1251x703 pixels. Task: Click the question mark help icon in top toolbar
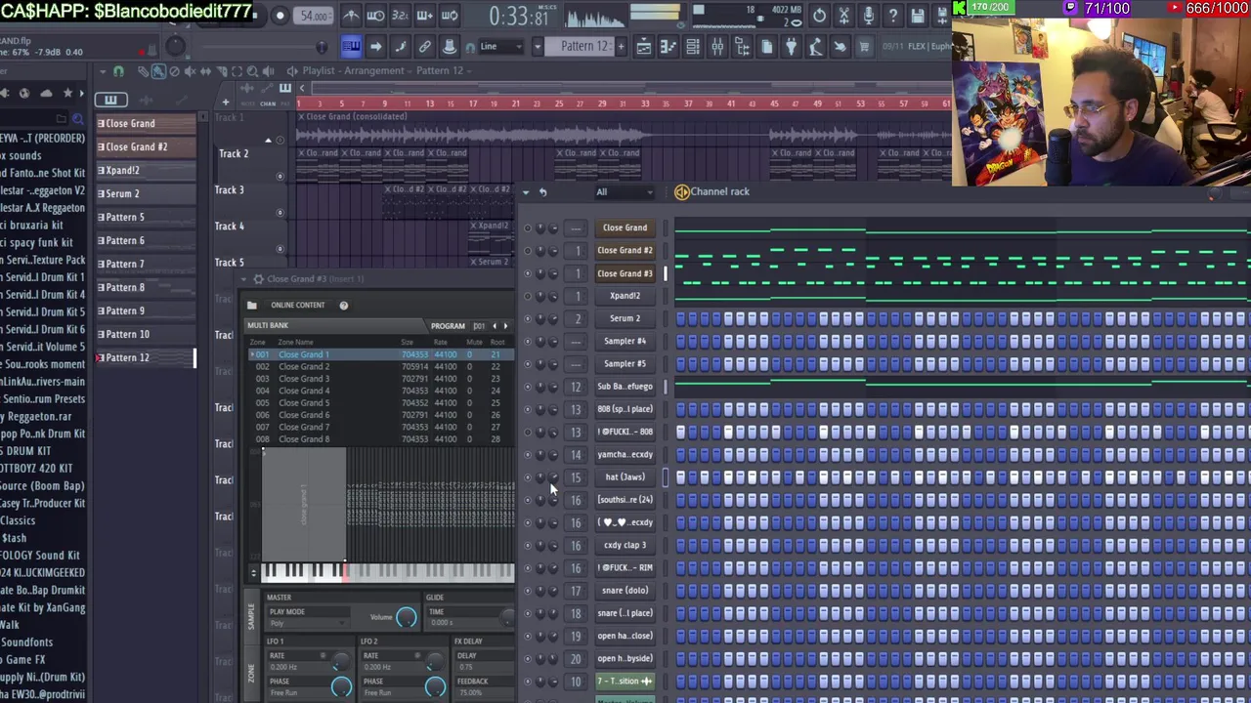coord(892,16)
